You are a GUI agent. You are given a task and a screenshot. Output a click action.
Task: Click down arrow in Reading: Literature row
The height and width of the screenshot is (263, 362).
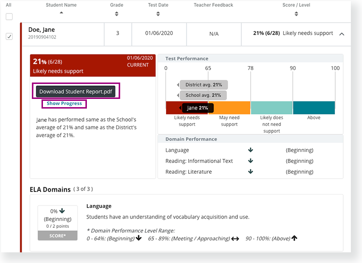pyautogui.click(x=251, y=172)
